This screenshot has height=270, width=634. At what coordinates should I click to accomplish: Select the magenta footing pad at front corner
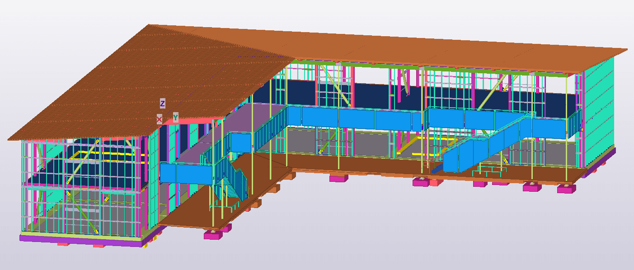tap(212, 234)
